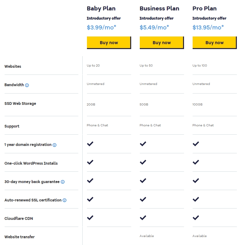
Task: Select the Pro Plan One-click WordPress Installs checkmark
Action: (196, 162)
